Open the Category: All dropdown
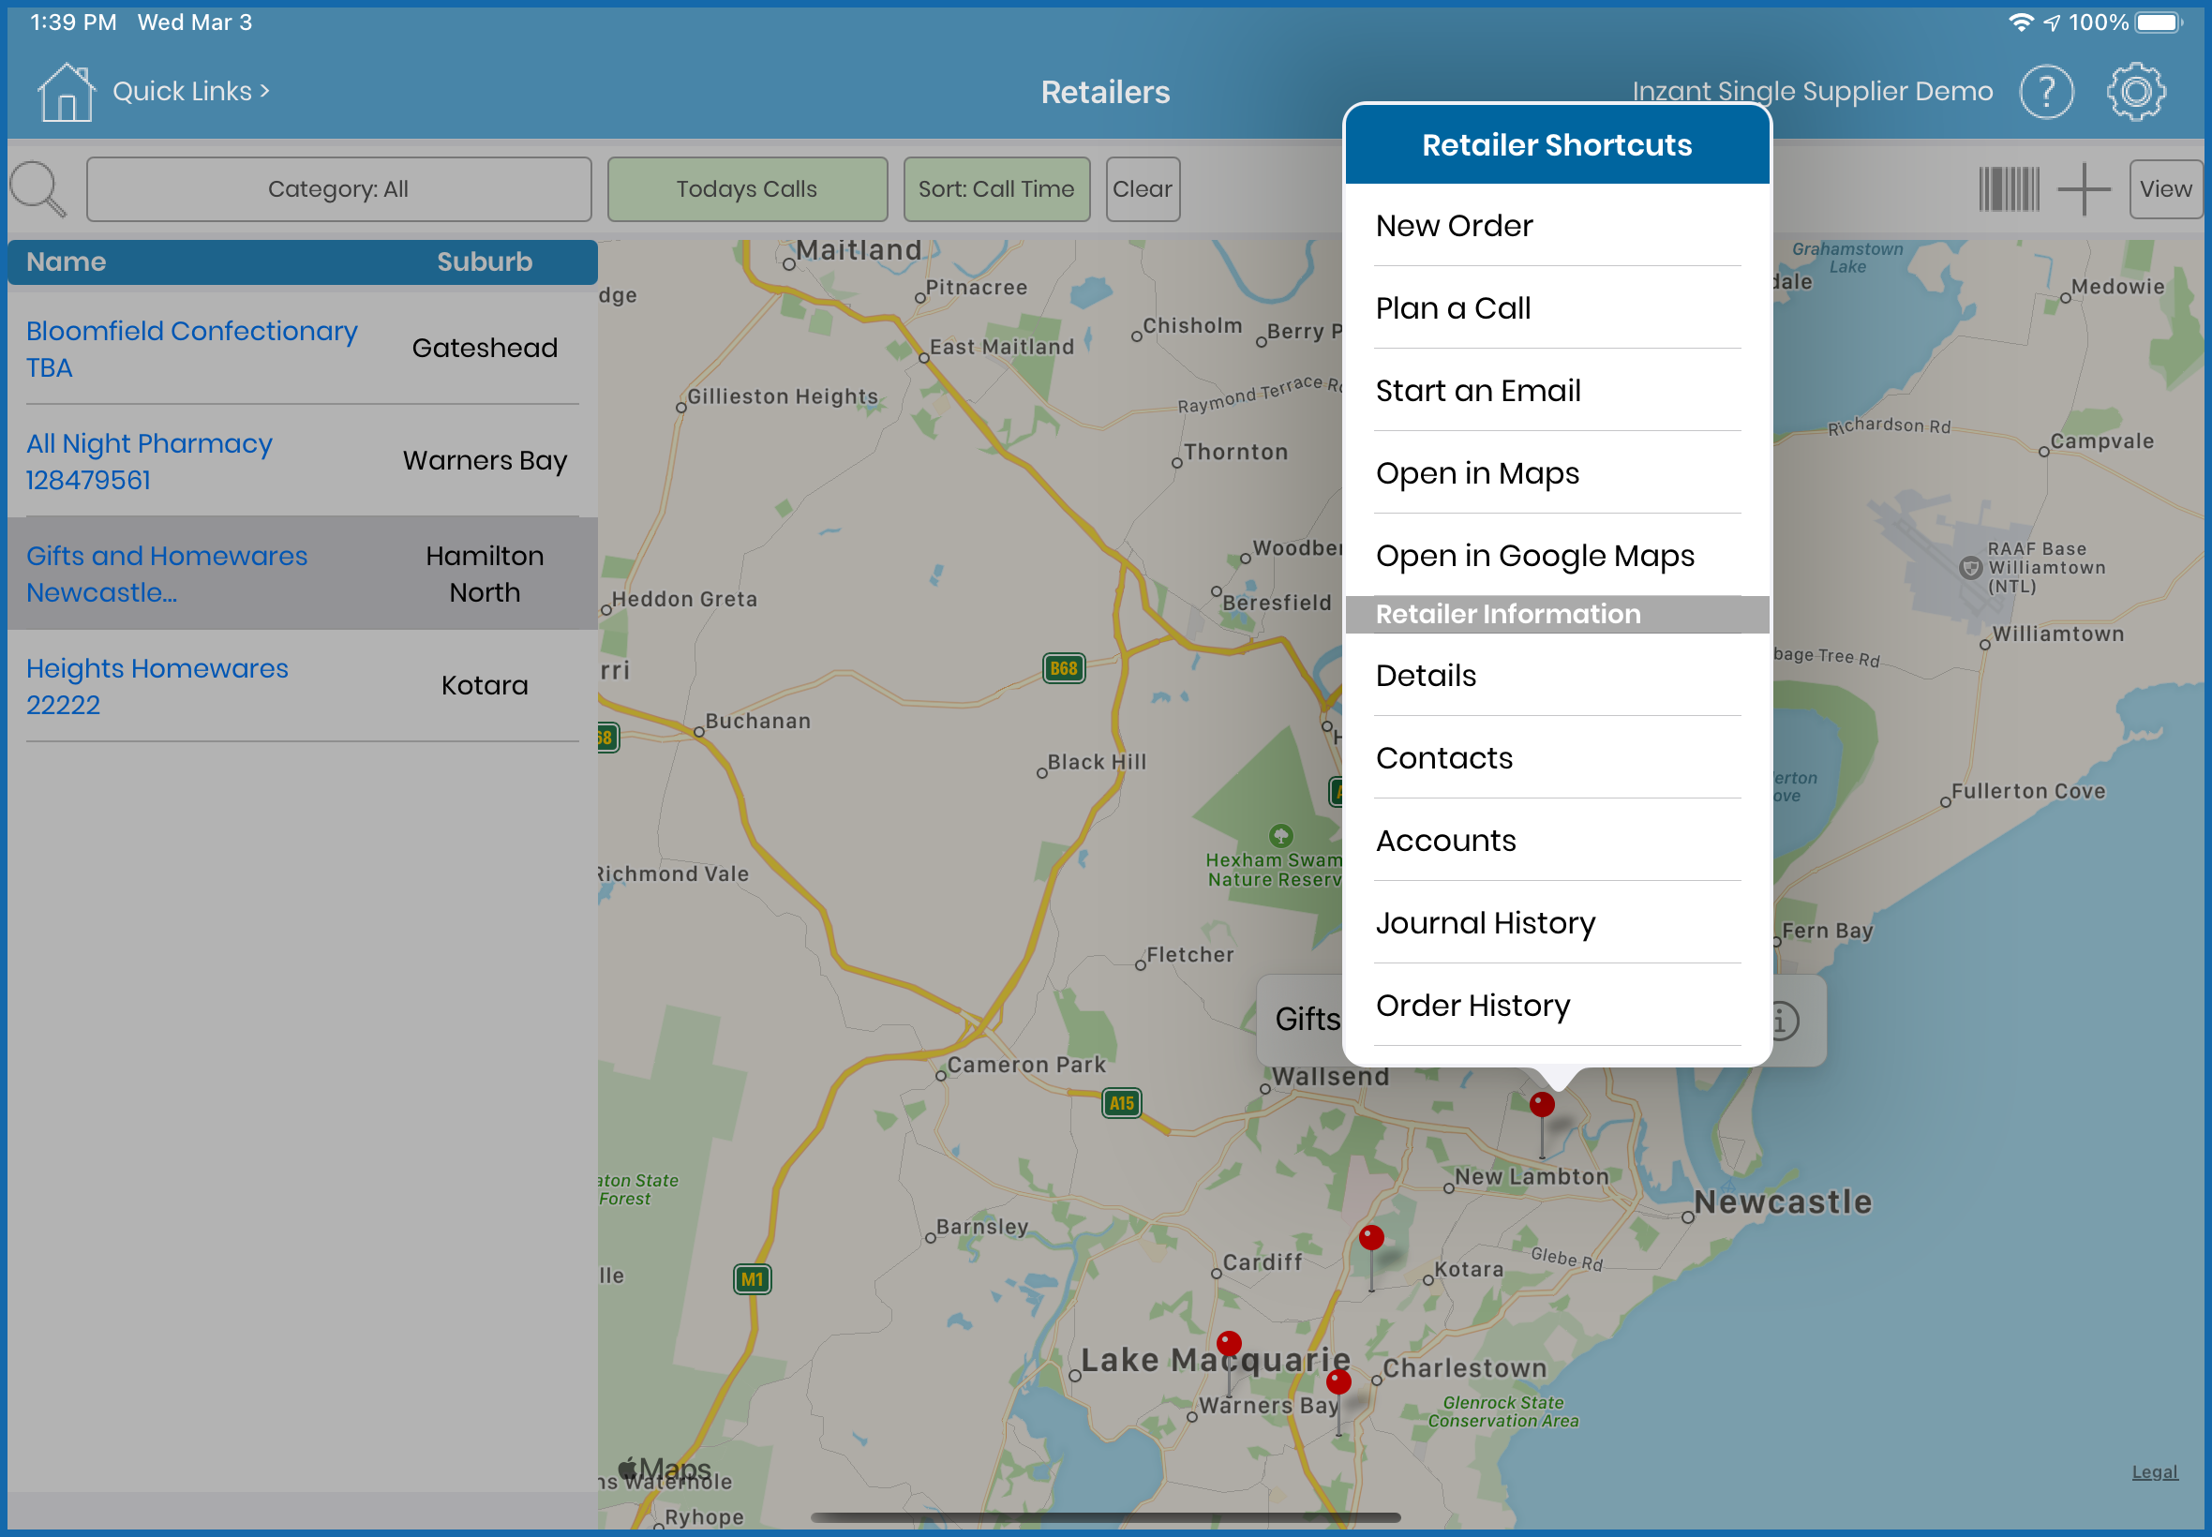 (x=338, y=188)
